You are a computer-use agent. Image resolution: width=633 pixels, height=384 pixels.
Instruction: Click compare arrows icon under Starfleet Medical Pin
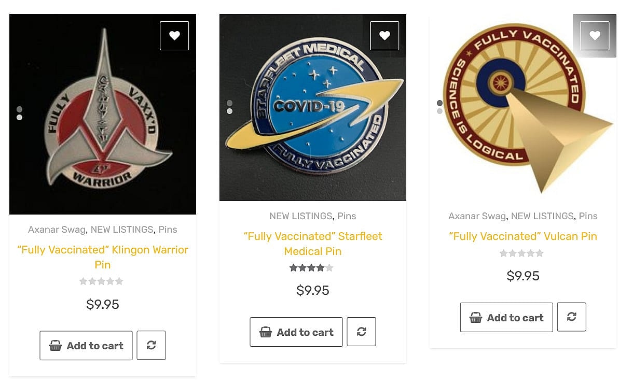pos(361,332)
